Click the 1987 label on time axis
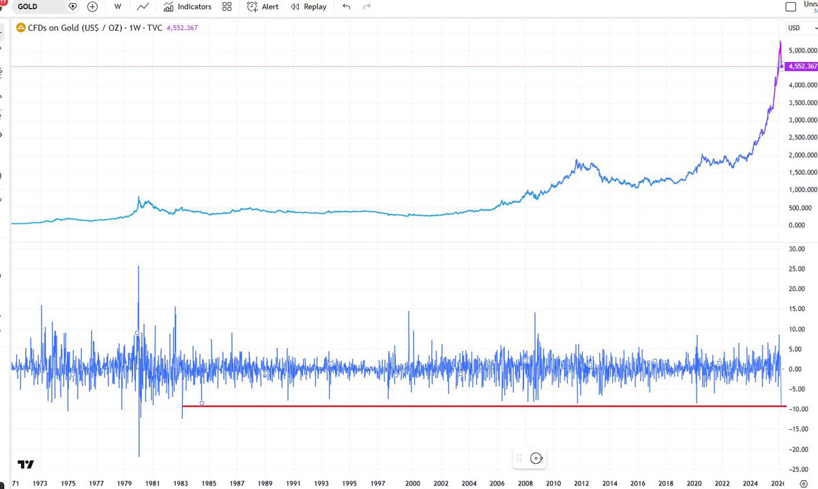 [237, 484]
